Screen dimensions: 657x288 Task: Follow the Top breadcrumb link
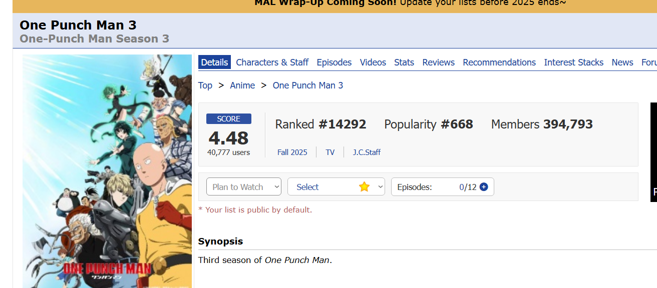pyautogui.click(x=205, y=85)
